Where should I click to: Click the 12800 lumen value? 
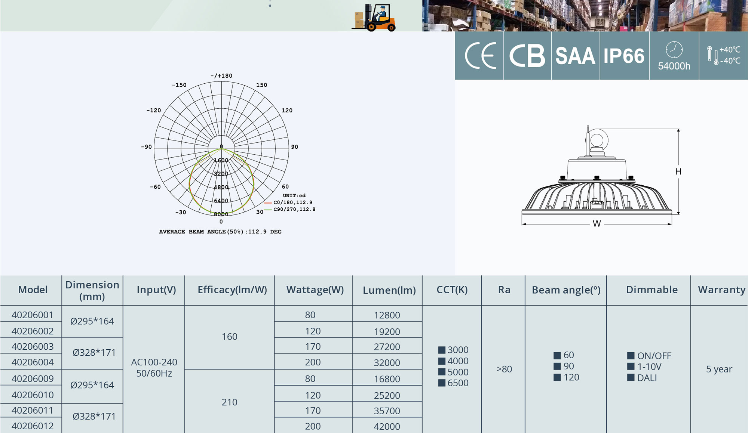tap(387, 315)
